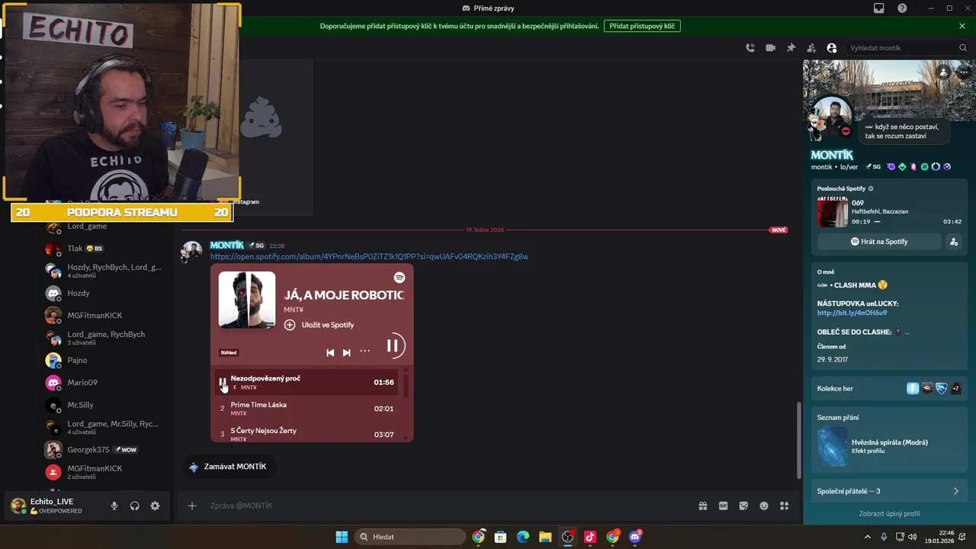Open the sticker picker
Viewport: 976px width, 549px height.
click(x=743, y=506)
